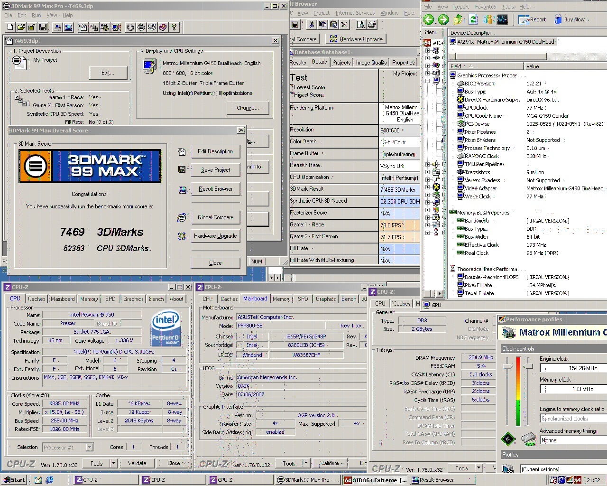Open the Tools dropdown arrow in third CPU-Z

(x=478, y=468)
